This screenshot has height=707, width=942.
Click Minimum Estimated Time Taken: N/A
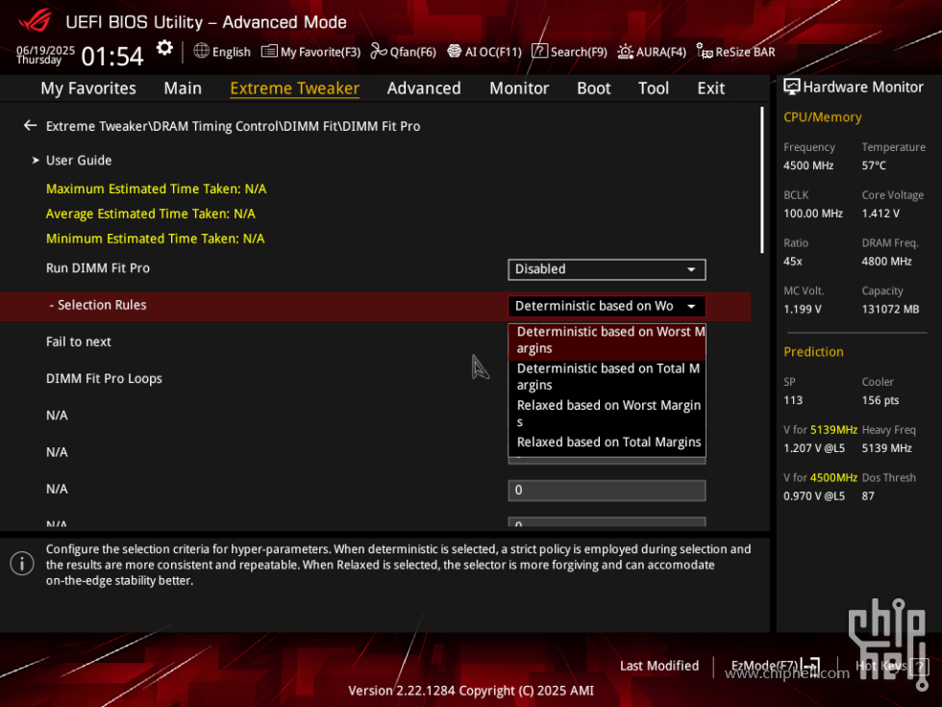[x=155, y=239]
